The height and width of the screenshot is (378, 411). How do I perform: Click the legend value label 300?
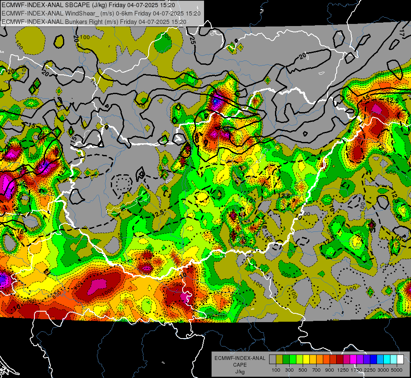[x=289, y=370]
